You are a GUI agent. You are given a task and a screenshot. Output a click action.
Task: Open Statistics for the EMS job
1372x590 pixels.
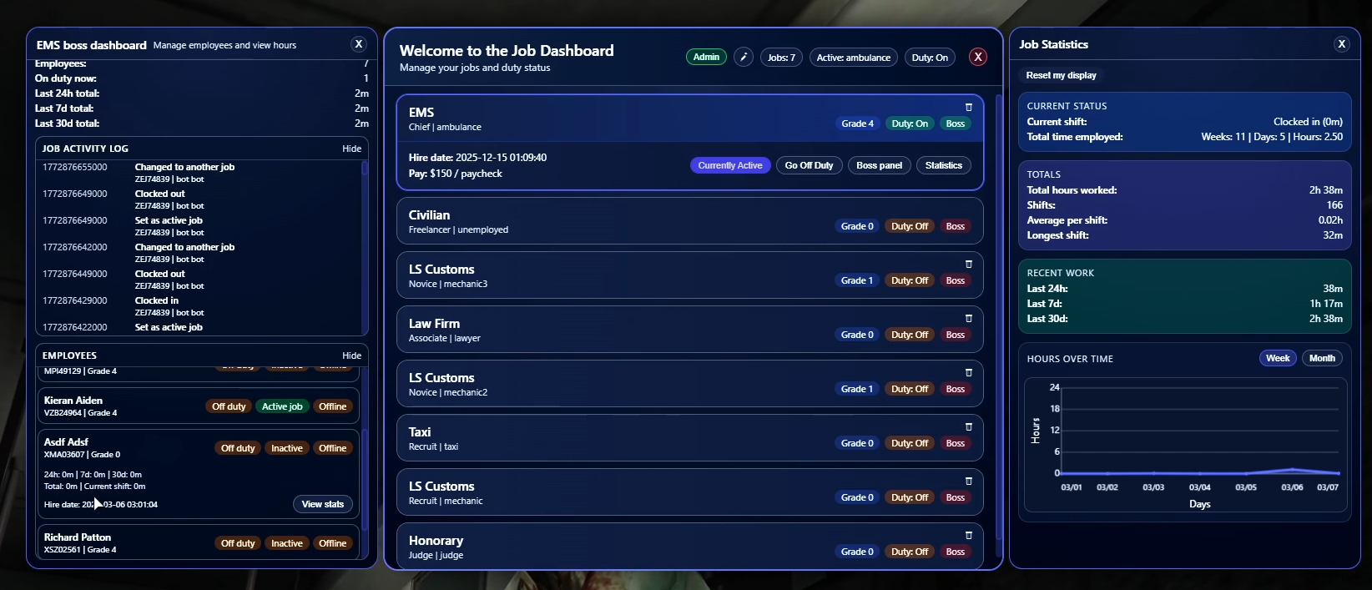tap(943, 165)
